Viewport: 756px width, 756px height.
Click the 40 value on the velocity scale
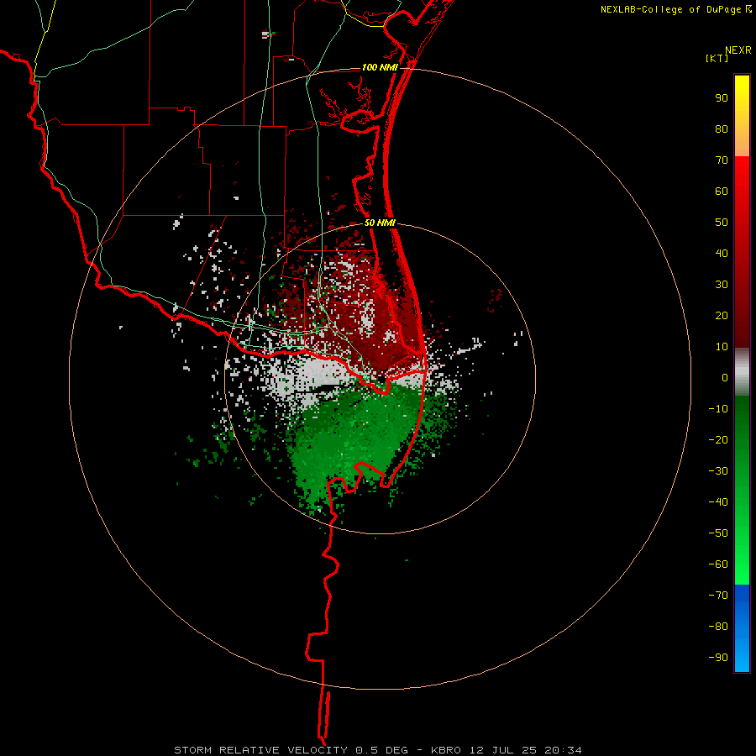[x=722, y=253]
